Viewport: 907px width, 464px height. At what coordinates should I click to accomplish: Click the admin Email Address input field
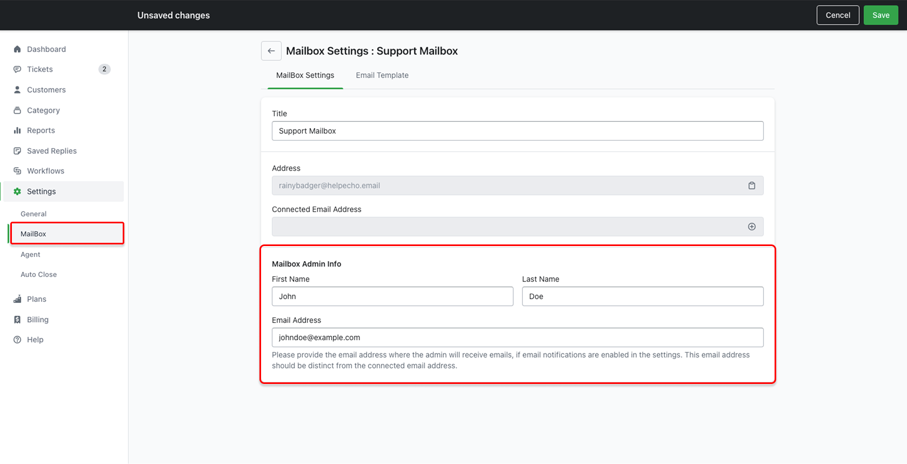click(x=517, y=337)
